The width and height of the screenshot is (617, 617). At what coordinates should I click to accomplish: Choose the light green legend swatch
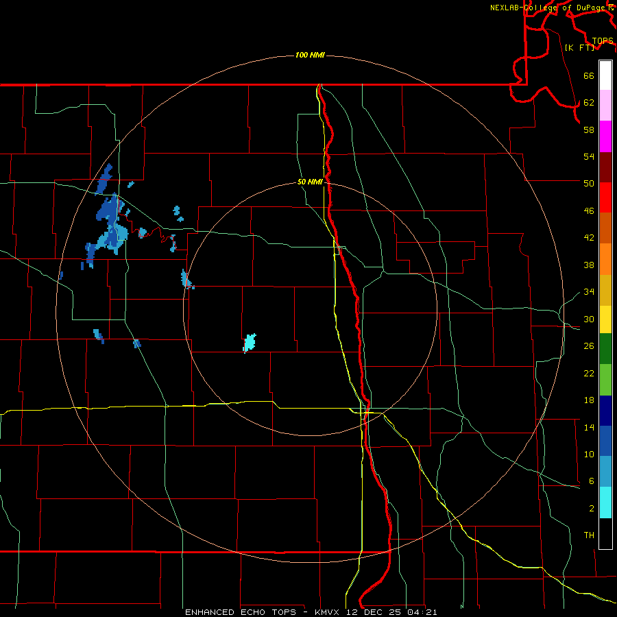pos(605,380)
